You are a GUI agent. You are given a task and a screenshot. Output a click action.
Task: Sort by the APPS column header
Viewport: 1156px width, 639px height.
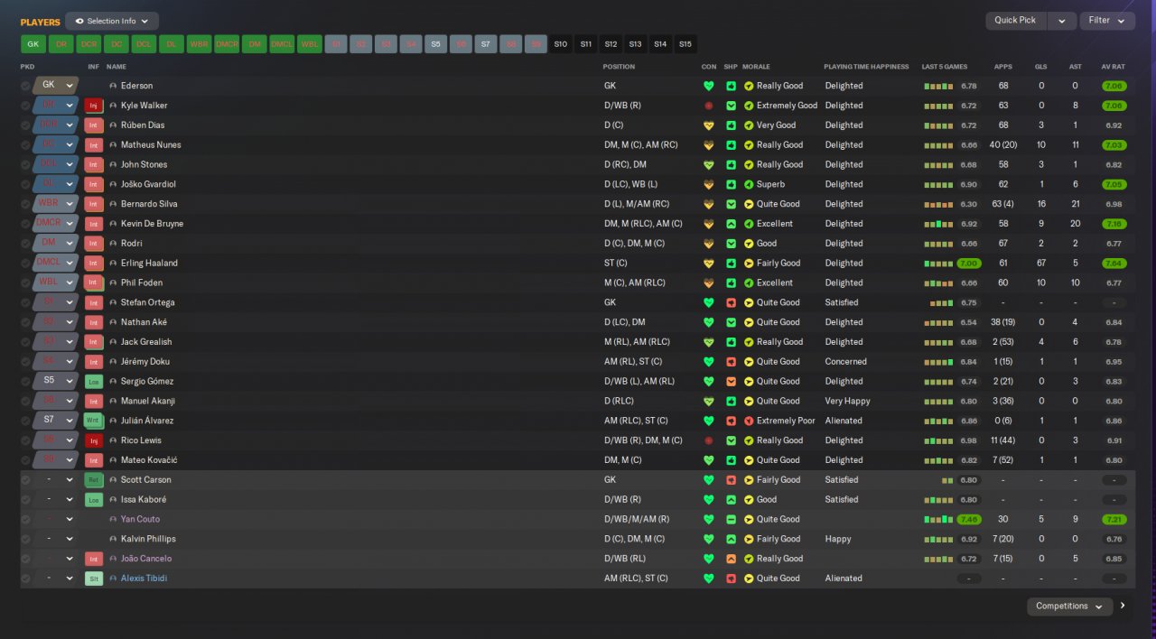[x=1002, y=67]
